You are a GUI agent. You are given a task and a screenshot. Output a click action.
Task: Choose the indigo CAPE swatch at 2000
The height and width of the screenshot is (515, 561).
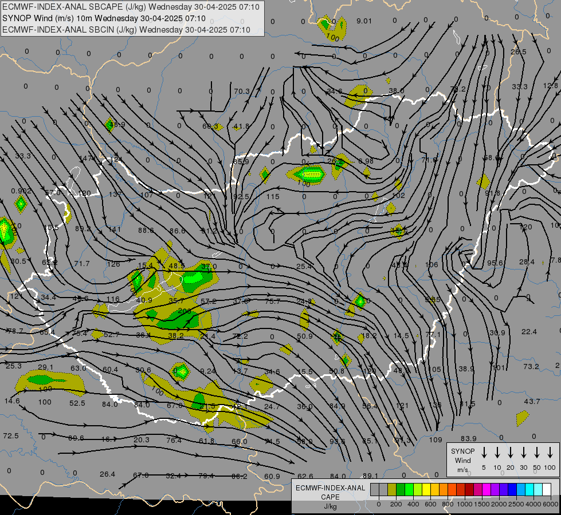(x=503, y=489)
